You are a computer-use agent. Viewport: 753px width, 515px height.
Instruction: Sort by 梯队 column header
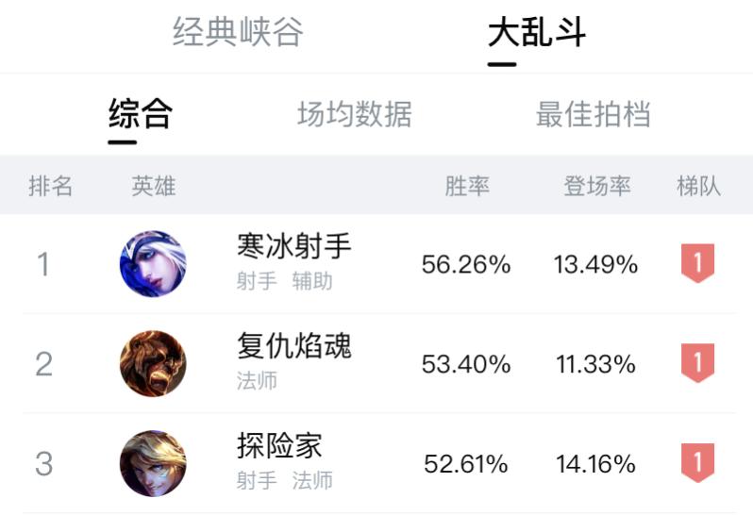[698, 186]
